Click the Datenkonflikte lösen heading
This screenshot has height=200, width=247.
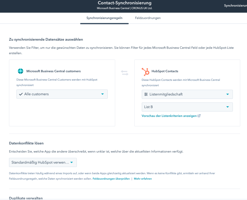[26, 143]
